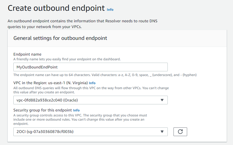The height and width of the screenshot is (145, 233).
Task: Focus the Endpoint name input field
Action: point(105,67)
